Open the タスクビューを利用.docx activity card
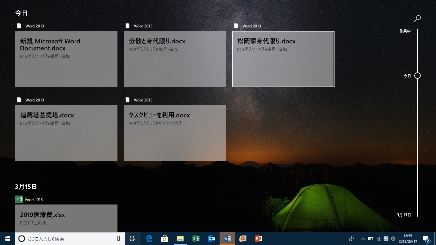436x245 pixels. click(x=175, y=133)
